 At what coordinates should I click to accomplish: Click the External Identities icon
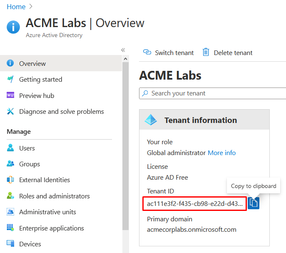pos(11,180)
